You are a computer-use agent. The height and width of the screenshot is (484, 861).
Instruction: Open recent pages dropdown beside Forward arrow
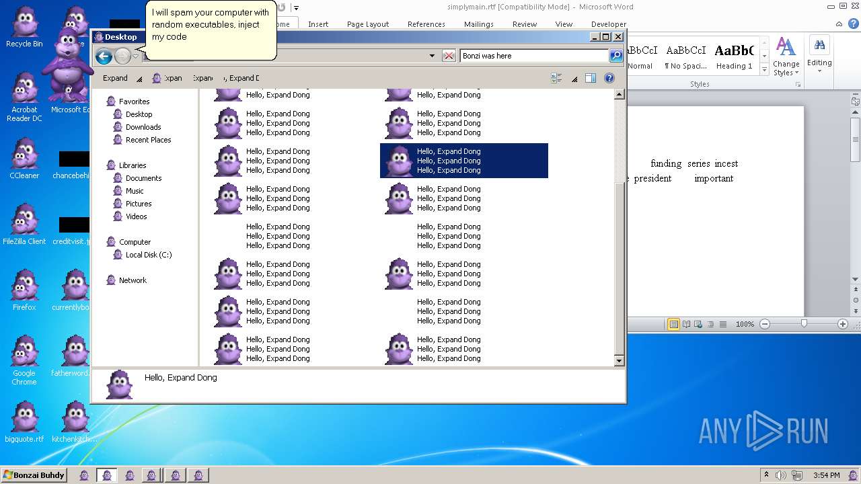click(135, 56)
